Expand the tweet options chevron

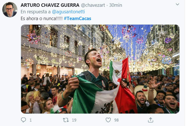point(177,5)
